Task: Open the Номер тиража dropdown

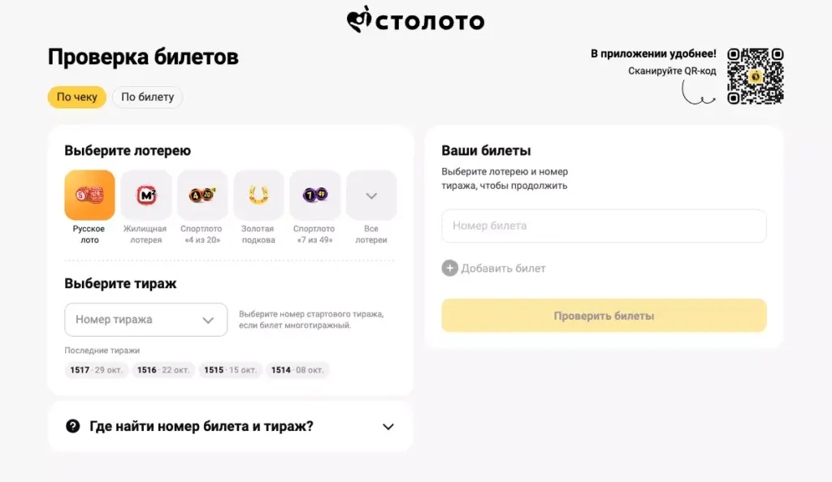Action: tap(145, 320)
